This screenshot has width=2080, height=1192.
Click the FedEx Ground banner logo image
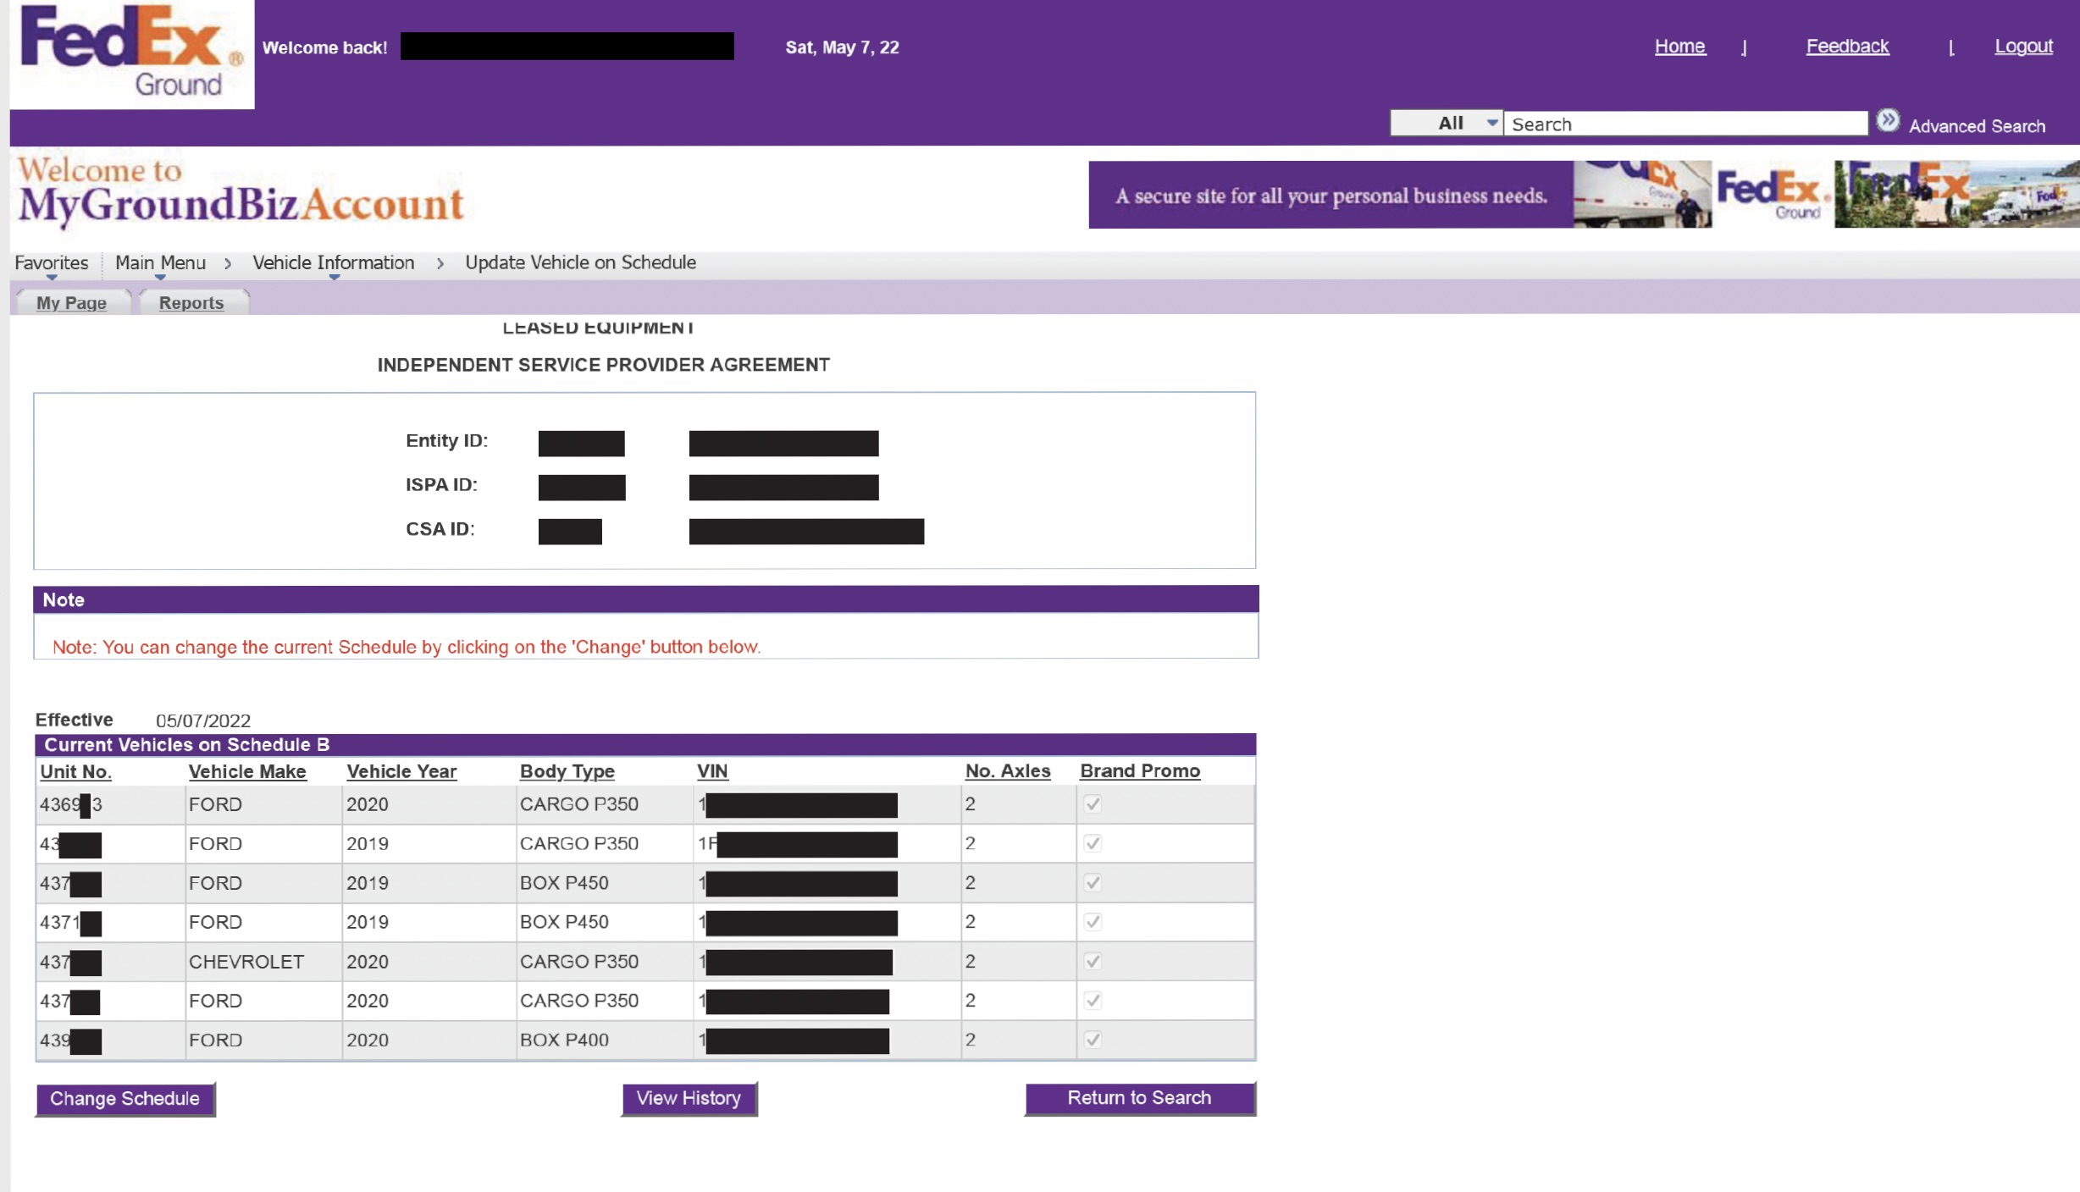pyautogui.click(x=1772, y=195)
